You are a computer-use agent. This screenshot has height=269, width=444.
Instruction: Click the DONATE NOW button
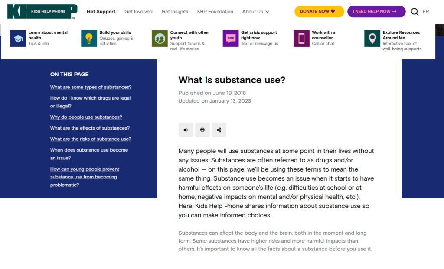tap(319, 10)
